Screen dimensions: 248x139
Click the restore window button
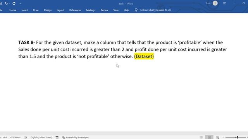point(244,3)
